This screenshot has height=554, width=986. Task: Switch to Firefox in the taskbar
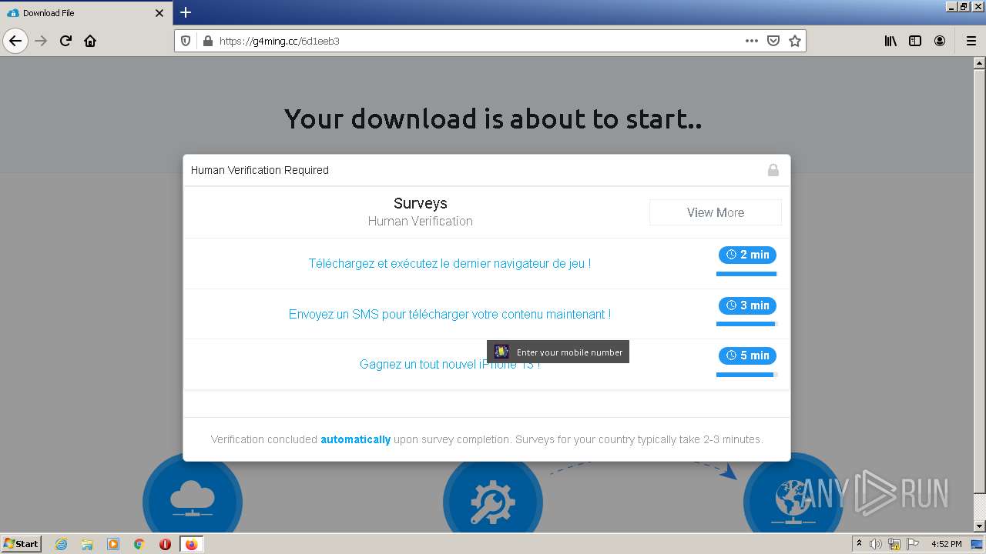192,544
